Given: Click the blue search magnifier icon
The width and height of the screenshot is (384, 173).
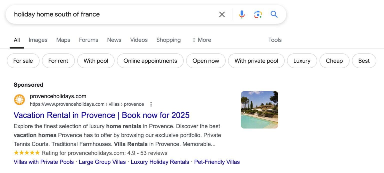Looking at the screenshot, I should 274,14.
